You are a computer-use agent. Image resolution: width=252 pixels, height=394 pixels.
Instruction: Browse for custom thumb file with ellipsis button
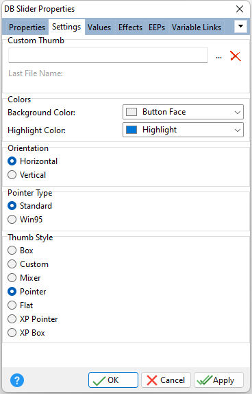[218, 57]
